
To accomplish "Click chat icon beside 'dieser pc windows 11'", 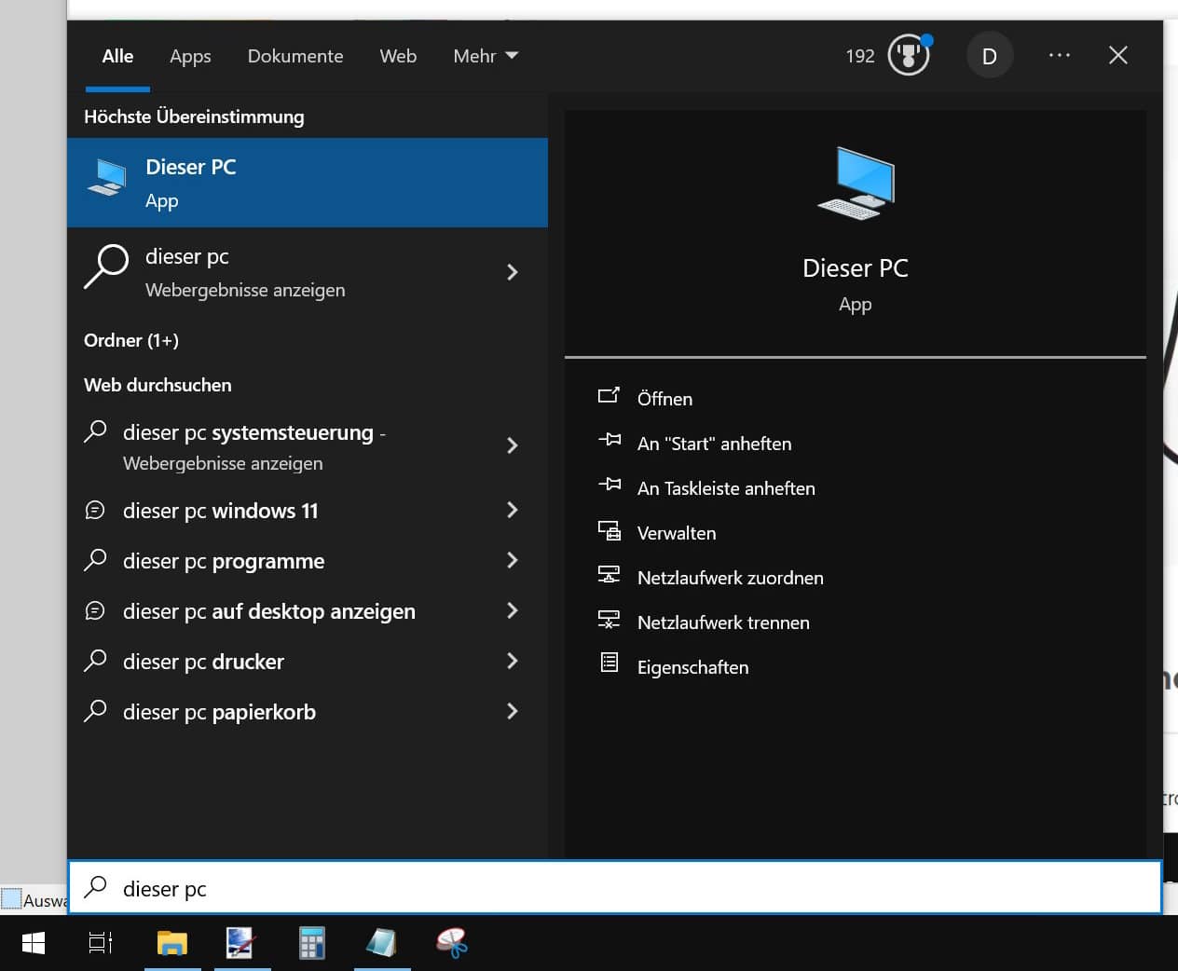I will pyautogui.click(x=95, y=510).
